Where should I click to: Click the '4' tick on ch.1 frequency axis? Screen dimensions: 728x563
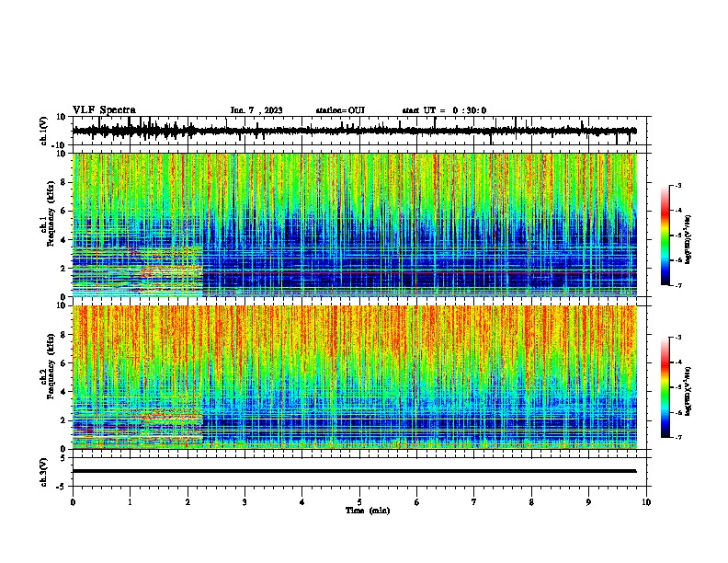[x=64, y=240]
